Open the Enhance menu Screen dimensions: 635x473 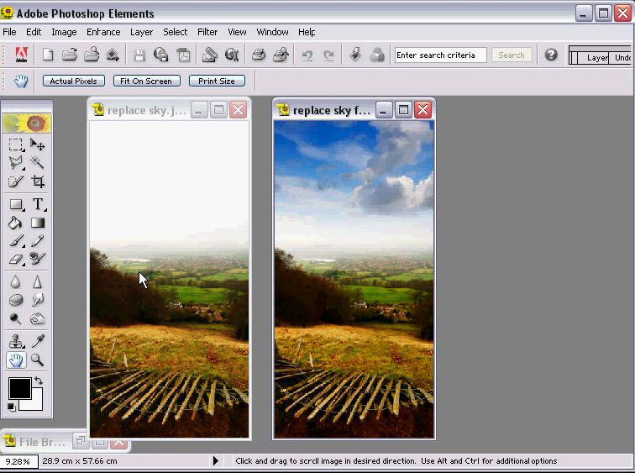[x=103, y=32]
